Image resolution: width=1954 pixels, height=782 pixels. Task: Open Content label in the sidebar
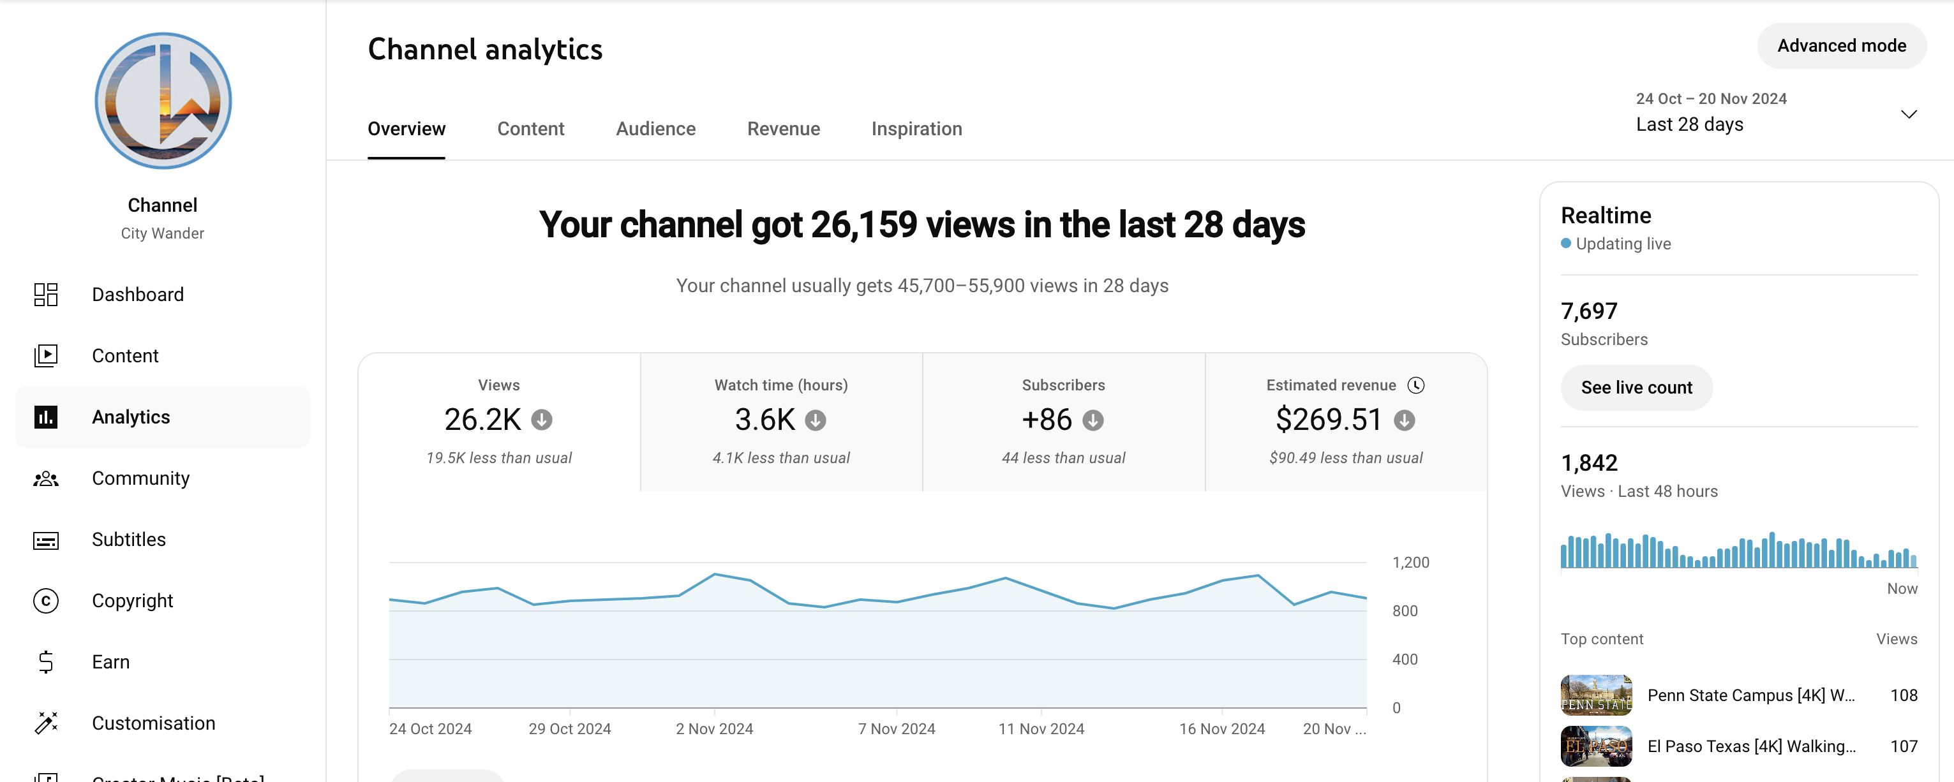click(125, 356)
